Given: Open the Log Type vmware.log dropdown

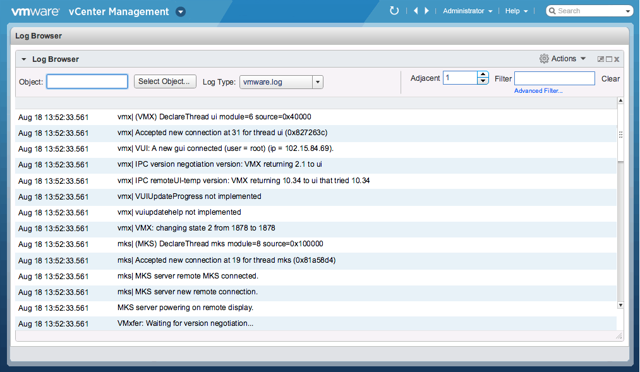Looking at the screenshot, I should [318, 82].
